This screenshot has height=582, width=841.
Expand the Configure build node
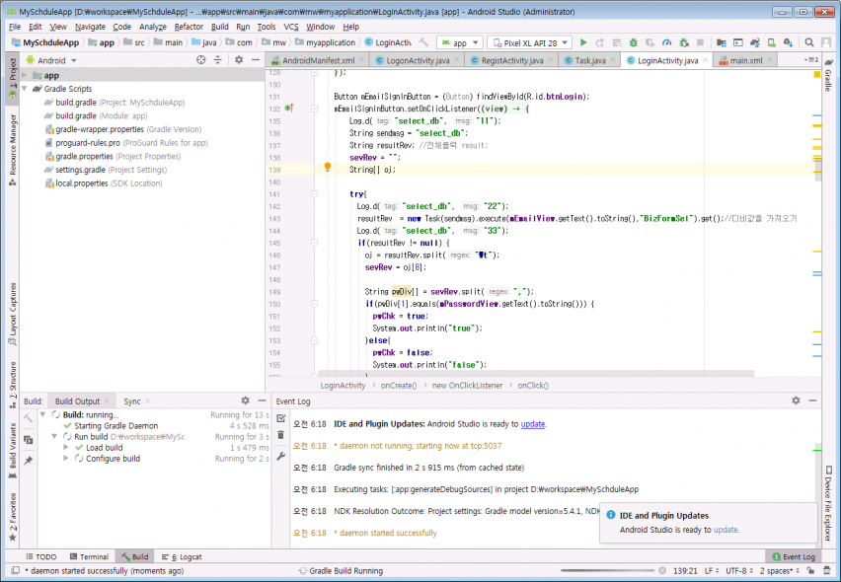click(x=65, y=459)
